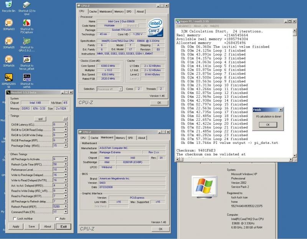Expand the Act. to Act. Delayed (tRRD) dropdown
Image resolution: width=307 pixels, height=239 pixels.
pyautogui.click(x=66, y=185)
